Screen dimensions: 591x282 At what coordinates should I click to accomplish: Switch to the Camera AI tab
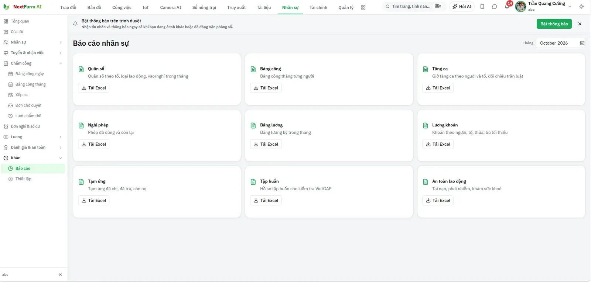[x=171, y=7]
